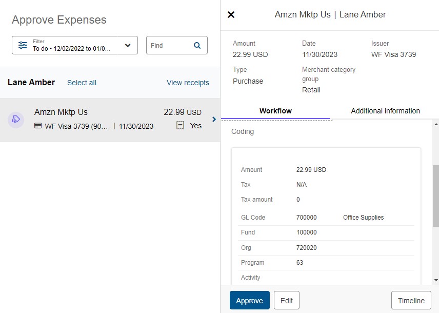
Task: Close the expense detail panel
Action: point(231,14)
